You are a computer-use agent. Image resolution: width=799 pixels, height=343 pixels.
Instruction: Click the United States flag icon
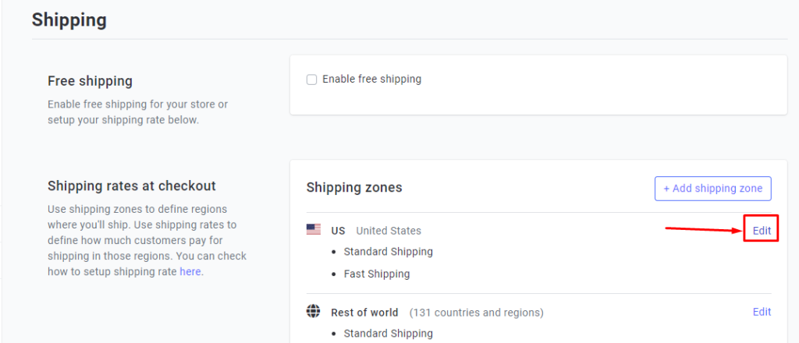point(314,229)
